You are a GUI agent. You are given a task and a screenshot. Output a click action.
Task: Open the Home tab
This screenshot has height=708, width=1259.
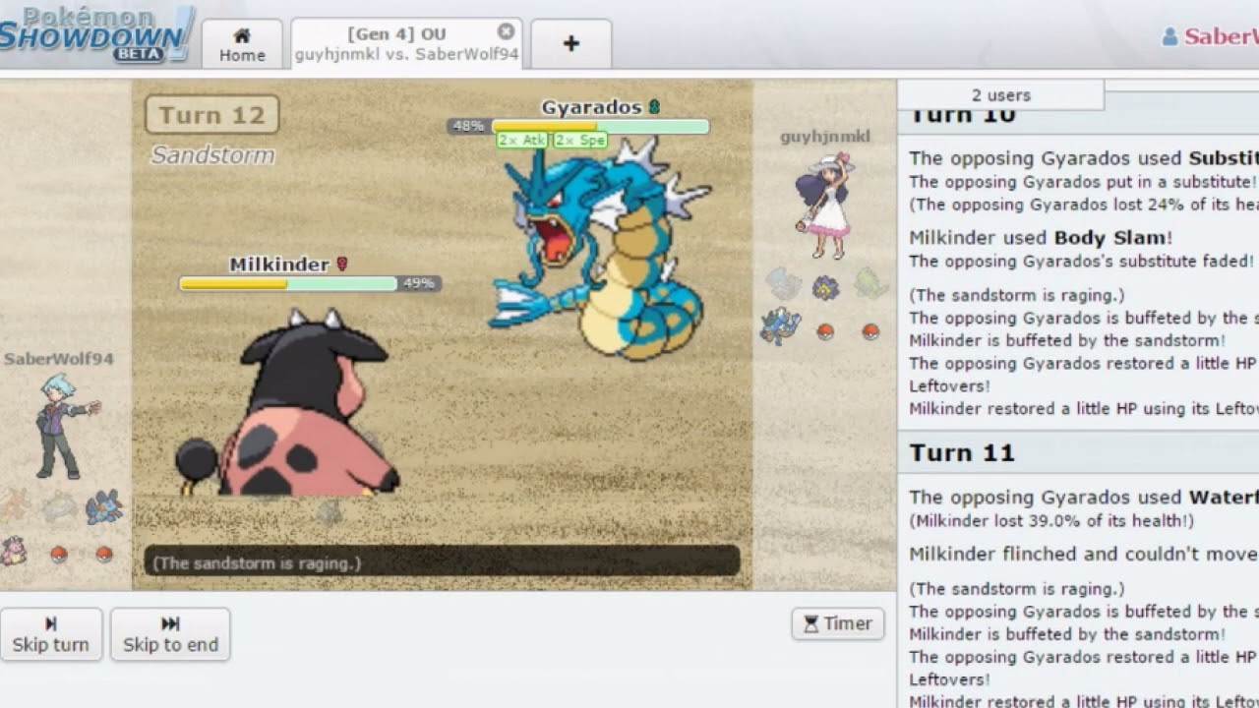(x=242, y=44)
